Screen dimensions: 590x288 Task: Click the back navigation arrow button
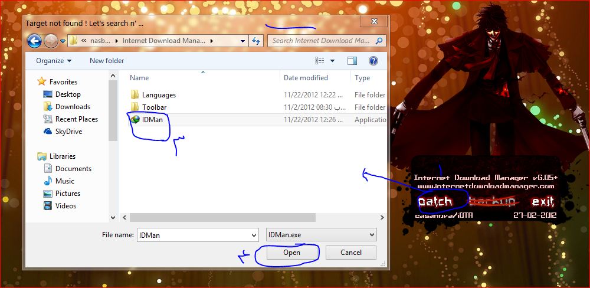click(x=34, y=41)
